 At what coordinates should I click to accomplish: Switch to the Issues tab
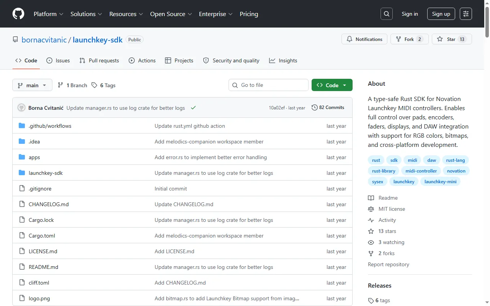coord(58,60)
